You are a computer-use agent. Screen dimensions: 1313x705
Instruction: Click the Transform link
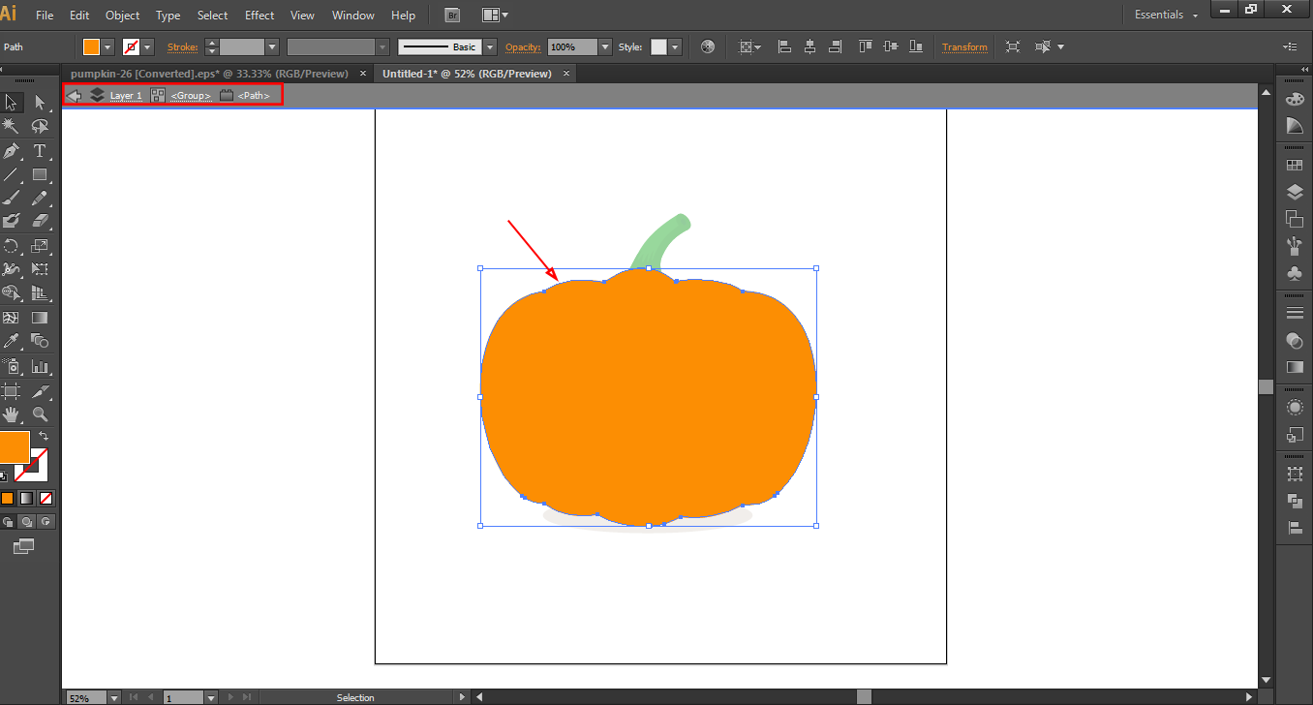[964, 46]
